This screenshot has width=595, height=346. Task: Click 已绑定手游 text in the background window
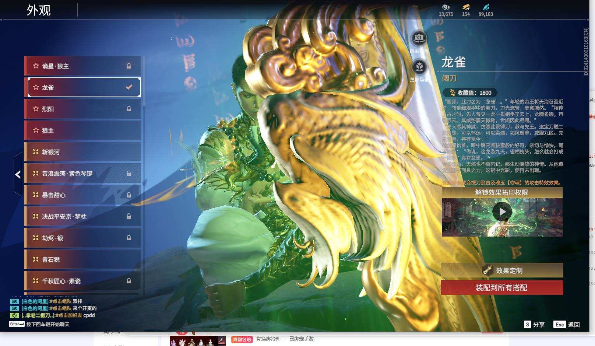pyautogui.click(x=302, y=339)
